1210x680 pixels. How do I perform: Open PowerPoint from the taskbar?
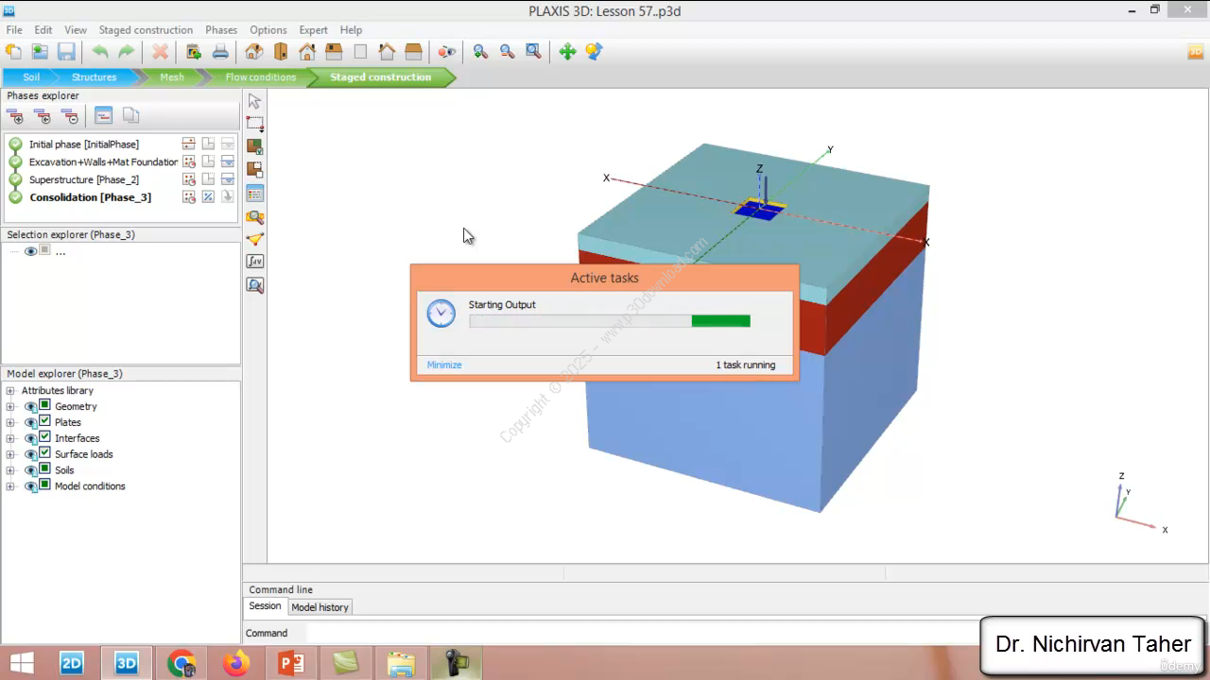click(291, 663)
